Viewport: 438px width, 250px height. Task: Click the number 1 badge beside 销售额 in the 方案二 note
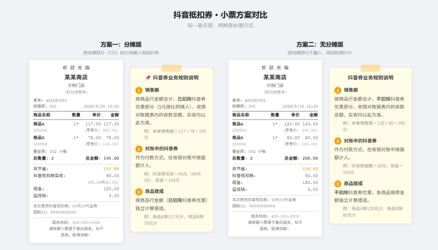337,90
